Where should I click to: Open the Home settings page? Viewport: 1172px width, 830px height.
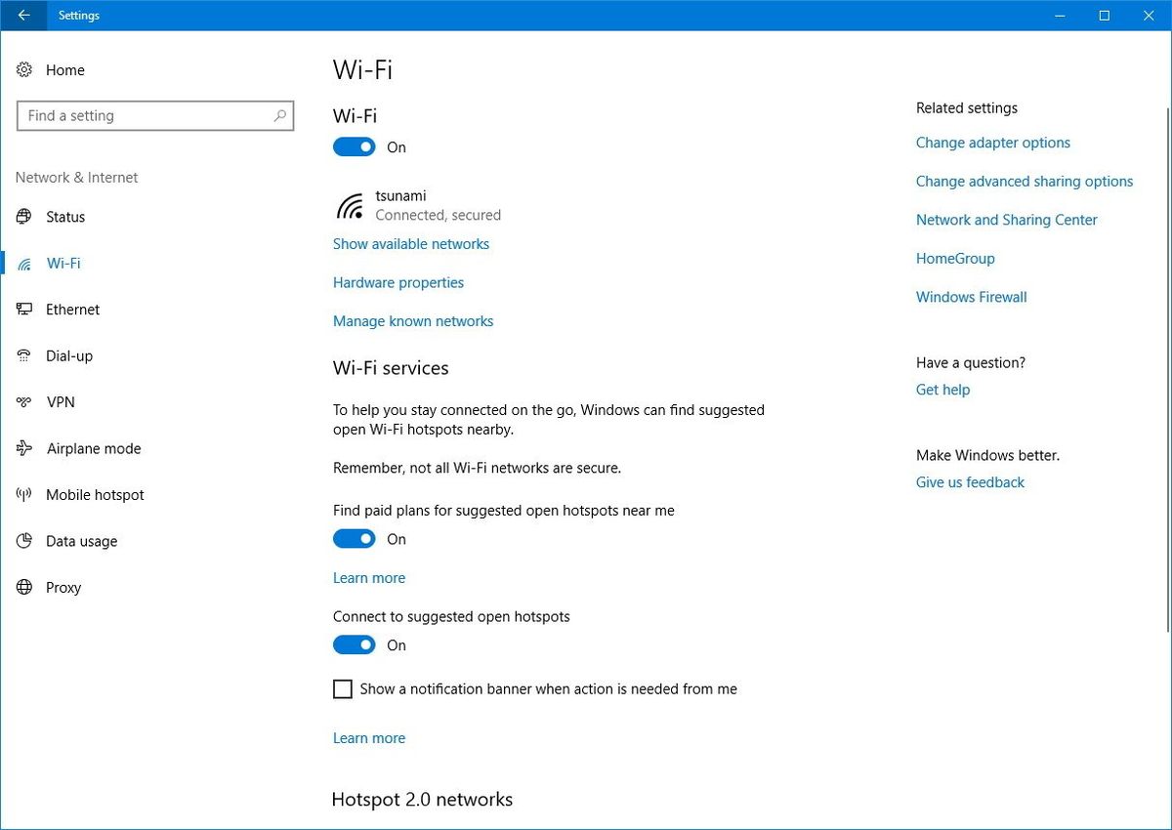click(x=64, y=69)
